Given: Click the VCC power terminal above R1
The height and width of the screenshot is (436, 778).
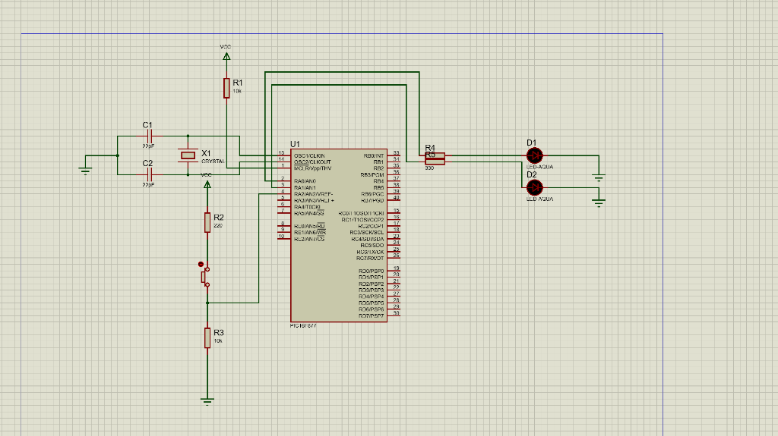Looking at the screenshot, I should click(226, 55).
